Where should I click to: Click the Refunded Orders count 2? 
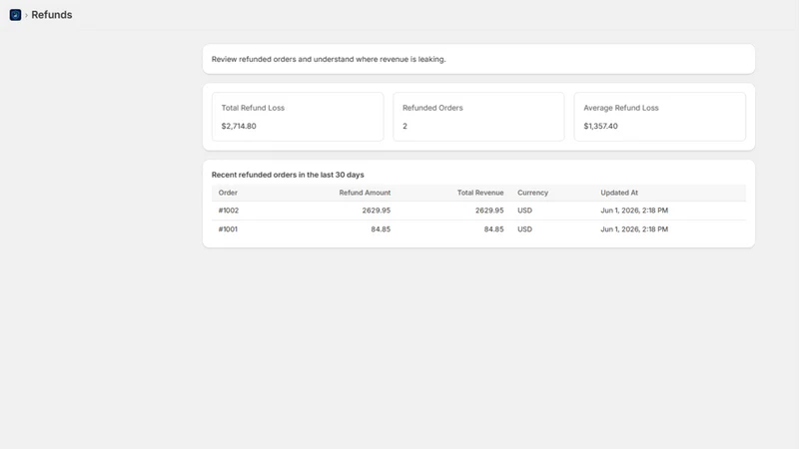tap(405, 126)
